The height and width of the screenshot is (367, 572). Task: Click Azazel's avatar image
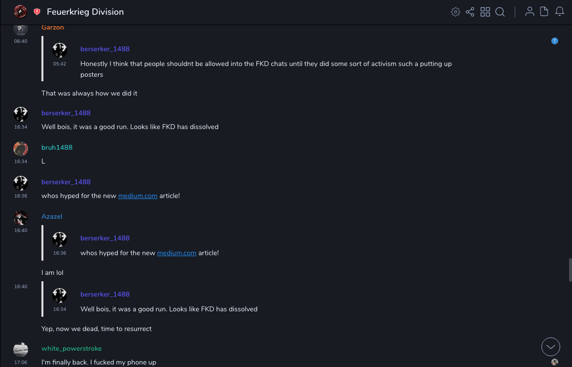pyautogui.click(x=21, y=218)
